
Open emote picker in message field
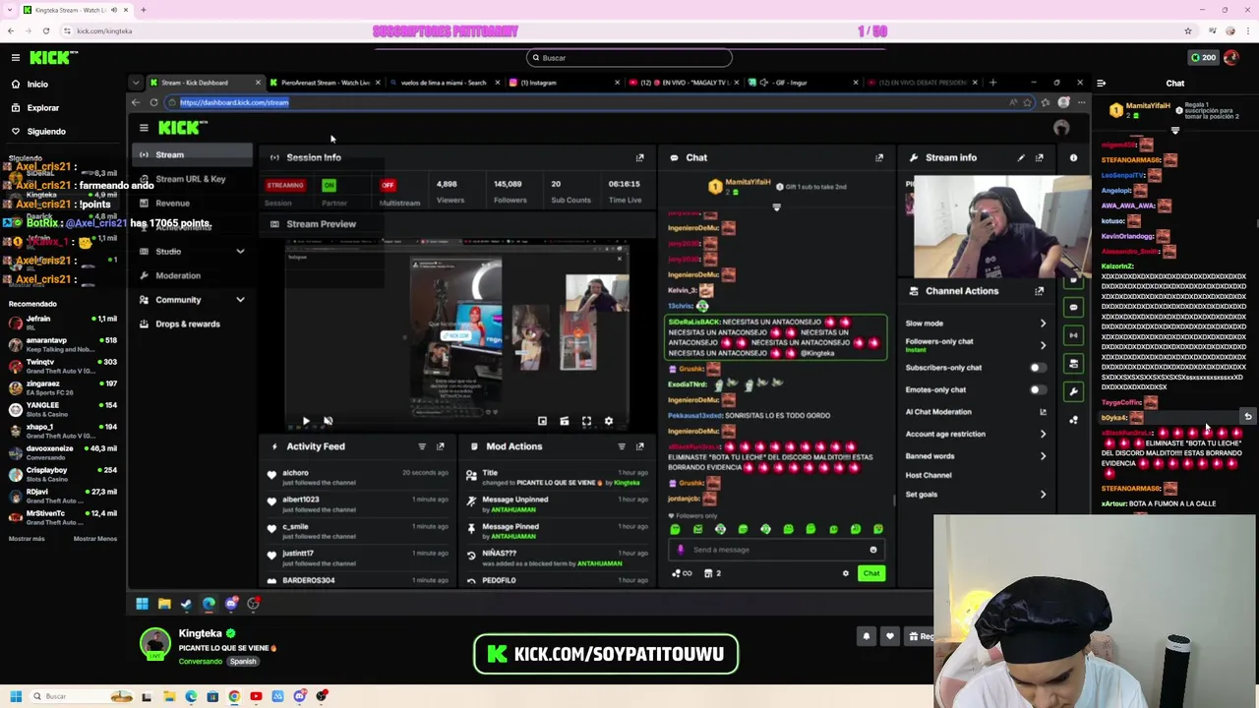pyautogui.click(x=872, y=550)
